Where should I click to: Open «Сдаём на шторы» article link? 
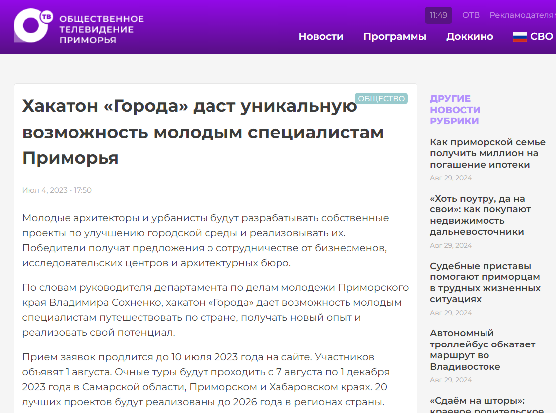[486, 405]
